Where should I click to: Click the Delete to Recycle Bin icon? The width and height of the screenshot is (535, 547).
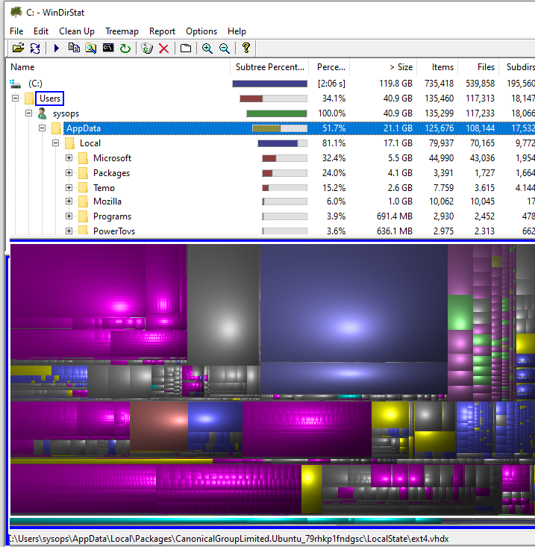pos(147,49)
